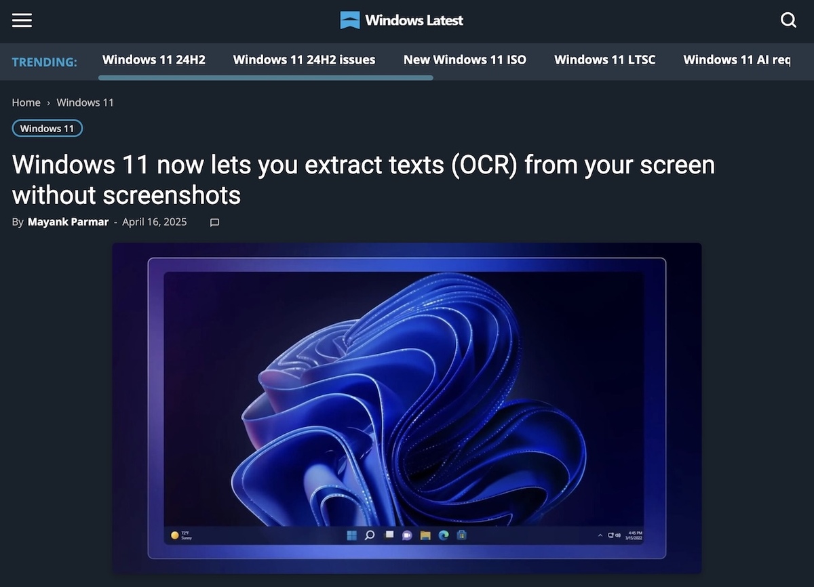
Task: Click the Start button in the pictured taskbar
Action: tap(351, 535)
